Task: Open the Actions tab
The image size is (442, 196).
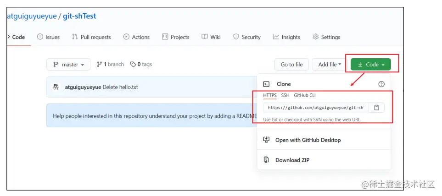Action: 136,37
